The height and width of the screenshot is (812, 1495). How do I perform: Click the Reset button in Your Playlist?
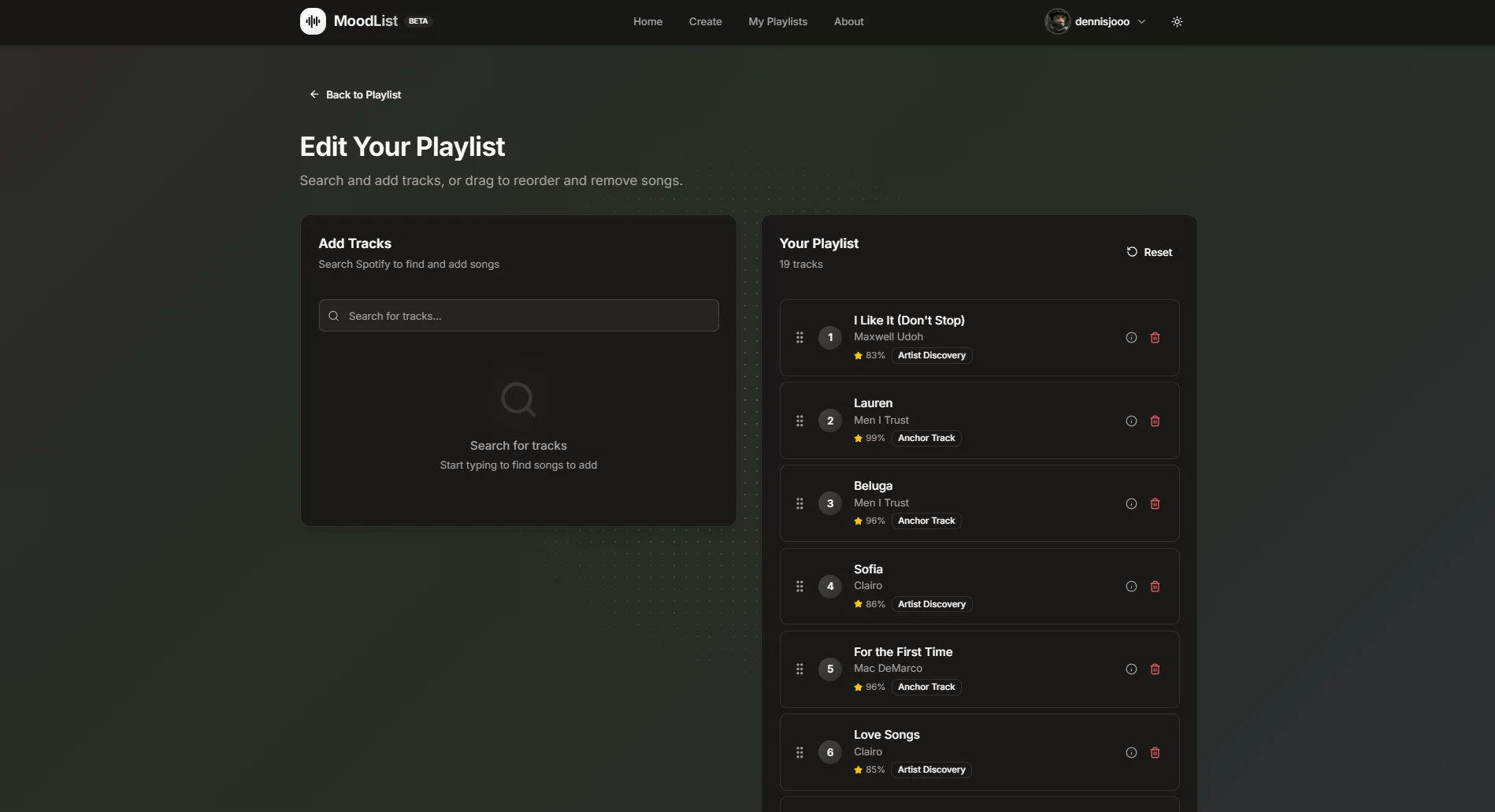point(1148,252)
